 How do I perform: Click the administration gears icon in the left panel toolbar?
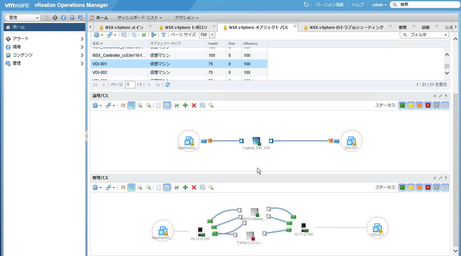coord(80,18)
